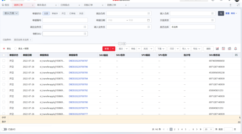Collapse filter panel with up-arrow icon

tap(120, 44)
